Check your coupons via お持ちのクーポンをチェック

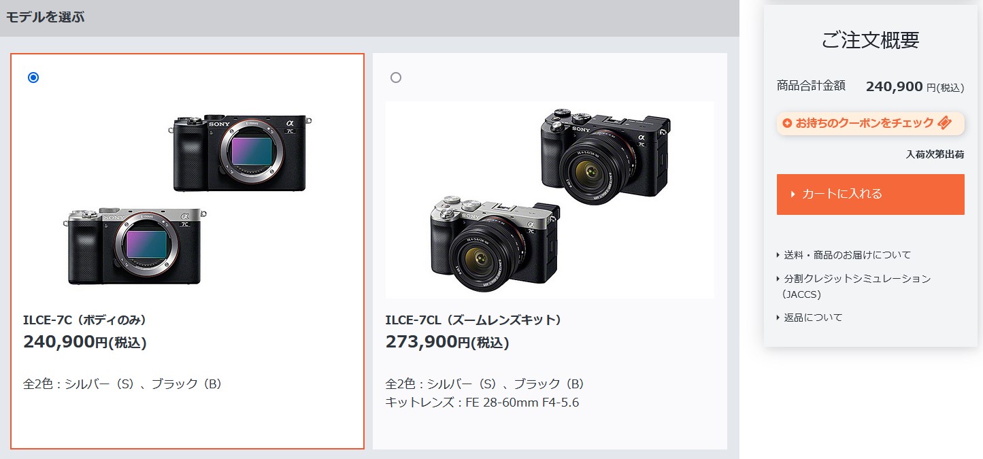(865, 123)
